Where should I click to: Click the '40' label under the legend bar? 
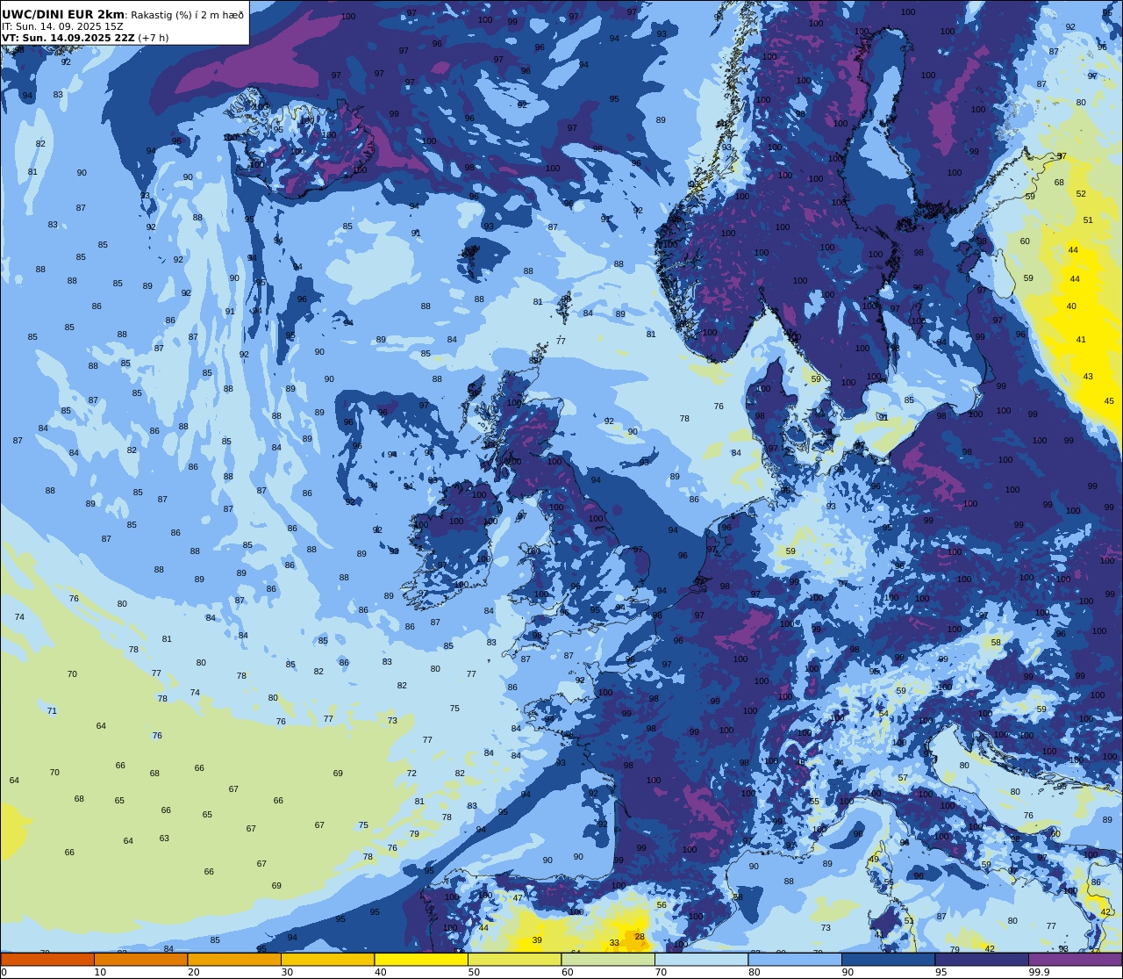[381, 972]
